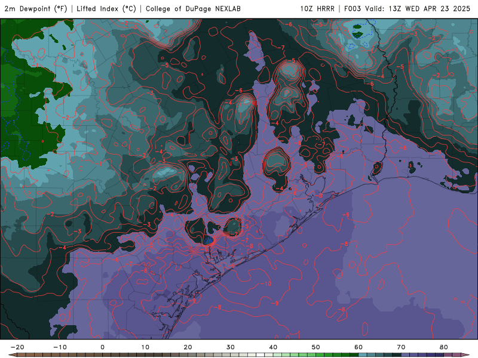Click the 20 label on the color scale
Image resolution: width=478 pixels, height=358 pixels.
(188, 347)
